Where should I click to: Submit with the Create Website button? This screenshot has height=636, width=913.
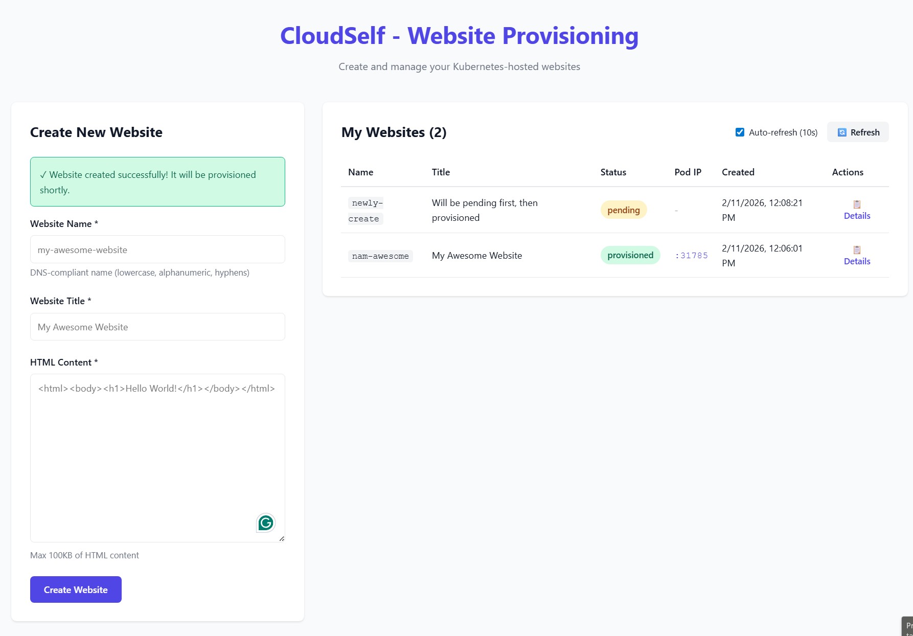(76, 589)
